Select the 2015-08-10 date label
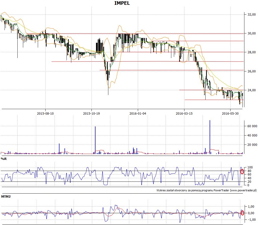This screenshot has width=258, height=225. click(x=45, y=113)
